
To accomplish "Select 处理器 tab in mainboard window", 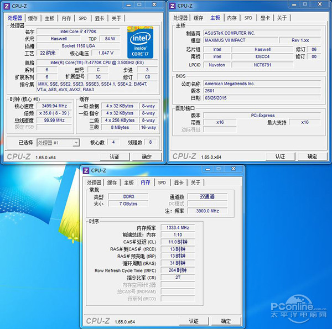I will tap(180, 18).
